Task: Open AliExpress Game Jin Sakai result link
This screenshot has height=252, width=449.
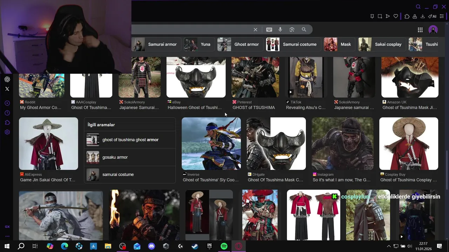Action: point(48,180)
